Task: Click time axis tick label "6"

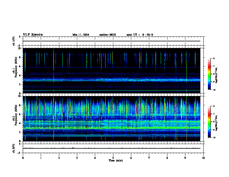Action: [131, 158]
